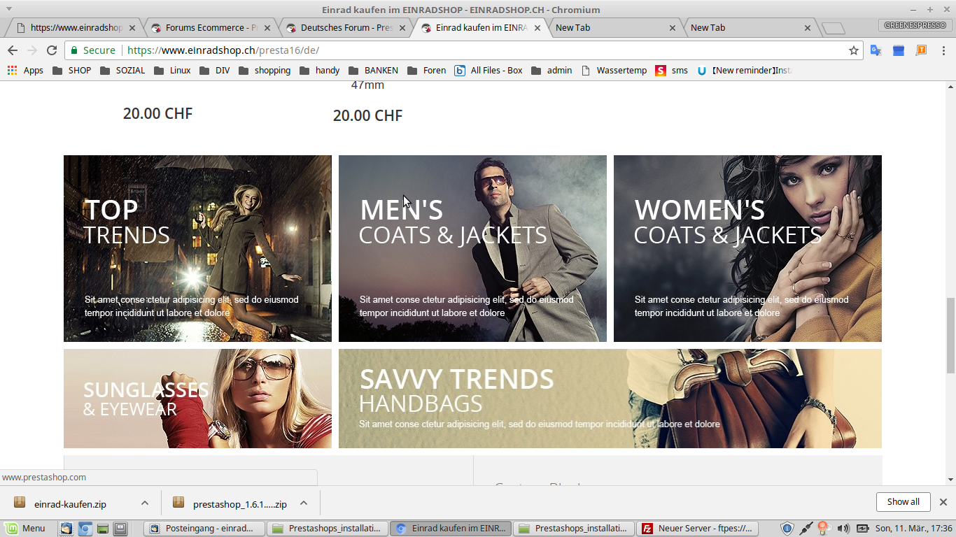This screenshot has width=956, height=537.
Task: Click the page vertical scrollbar thumb
Action: 950,336
